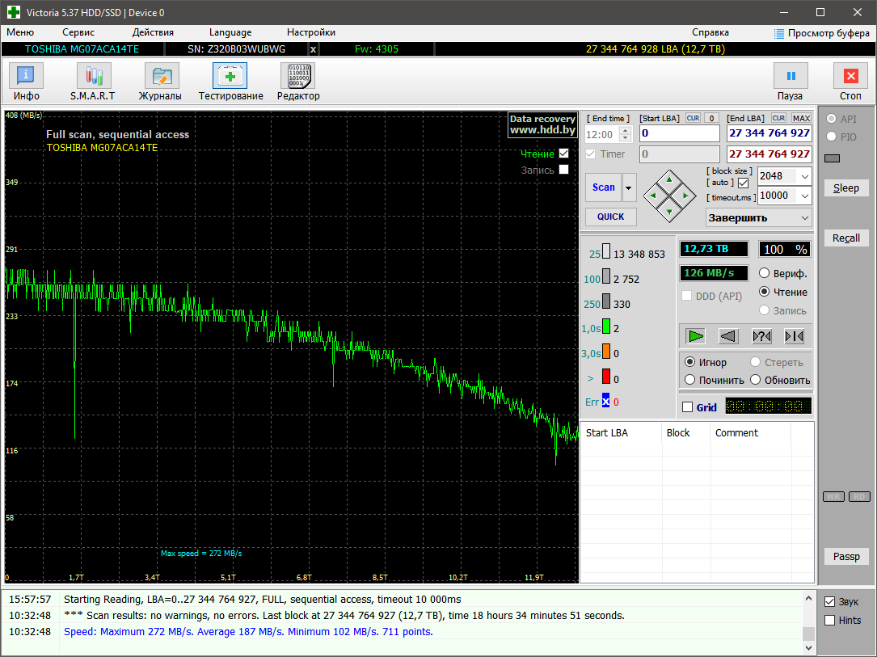Enable the Grid checkbox

pos(688,407)
